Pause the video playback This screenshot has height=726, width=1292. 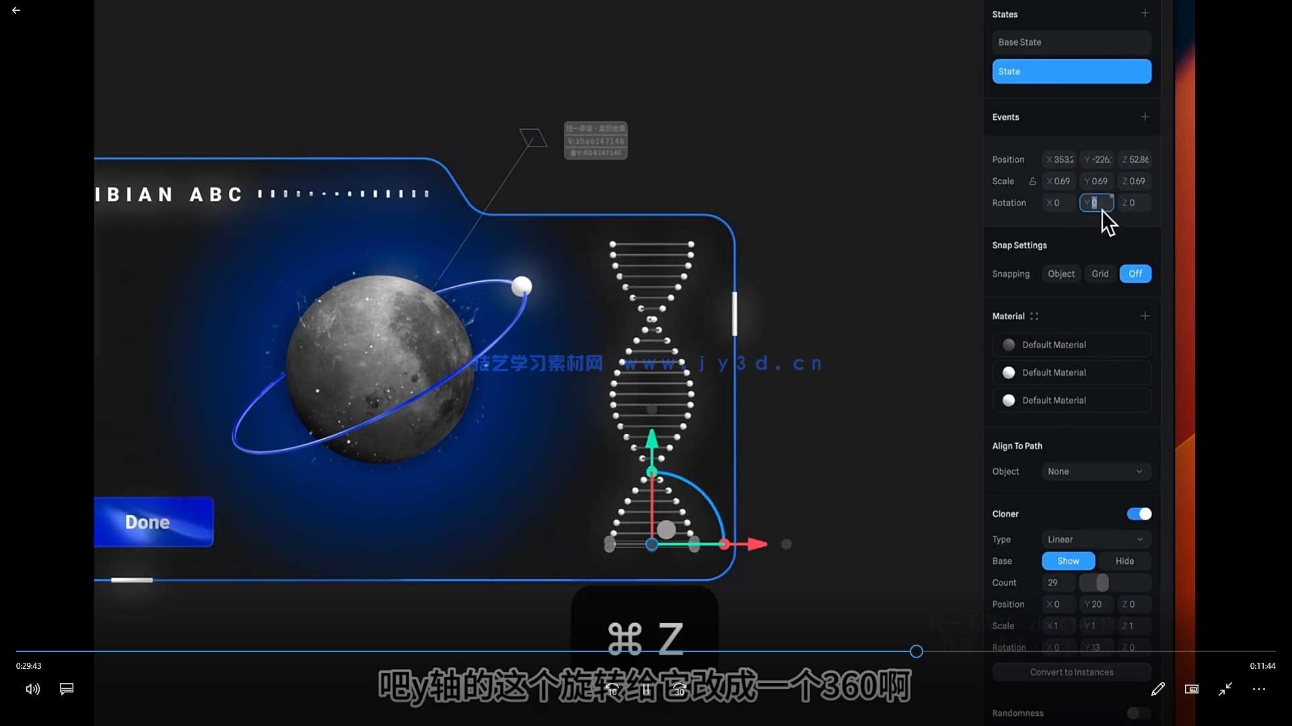point(645,688)
